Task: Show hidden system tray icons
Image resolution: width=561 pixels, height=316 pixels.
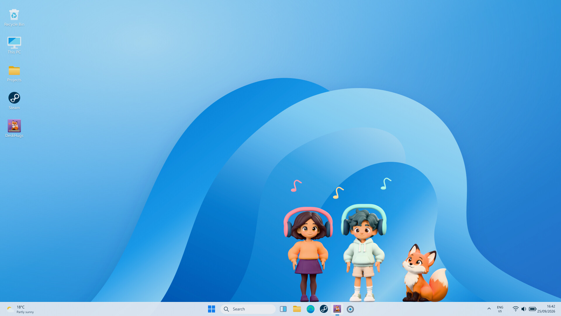Action: pos(489,309)
